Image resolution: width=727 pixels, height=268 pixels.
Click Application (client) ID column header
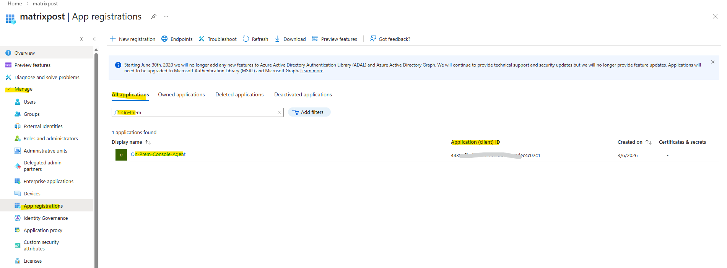click(475, 142)
